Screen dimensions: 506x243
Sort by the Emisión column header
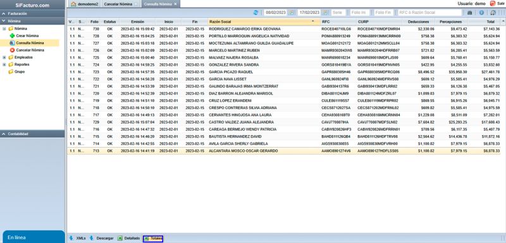click(x=137, y=21)
